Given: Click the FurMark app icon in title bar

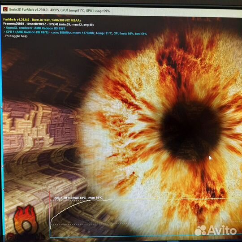Looking at the screenshot, I should (x=5, y=9).
